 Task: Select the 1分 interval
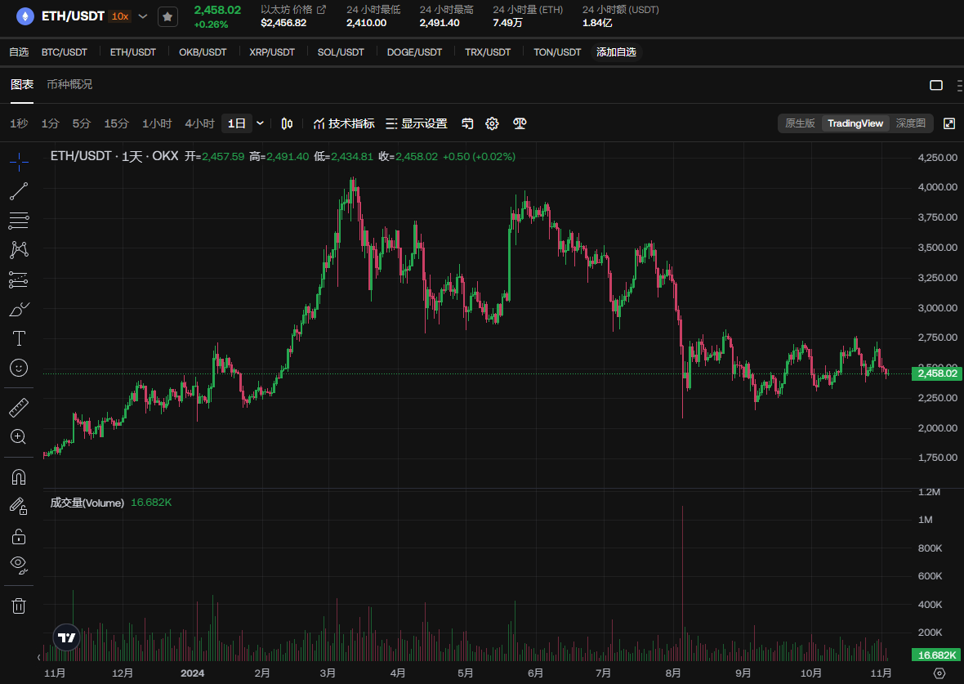(x=50, y=123)
